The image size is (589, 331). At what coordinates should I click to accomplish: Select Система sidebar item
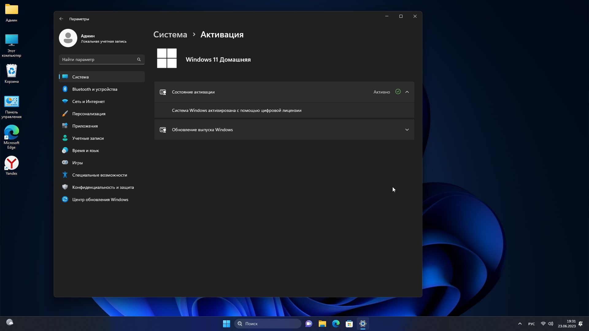point(80,77)
